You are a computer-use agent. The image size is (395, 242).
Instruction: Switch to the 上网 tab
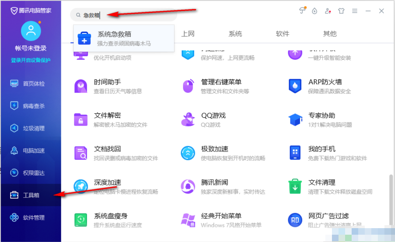coord(188,34)
